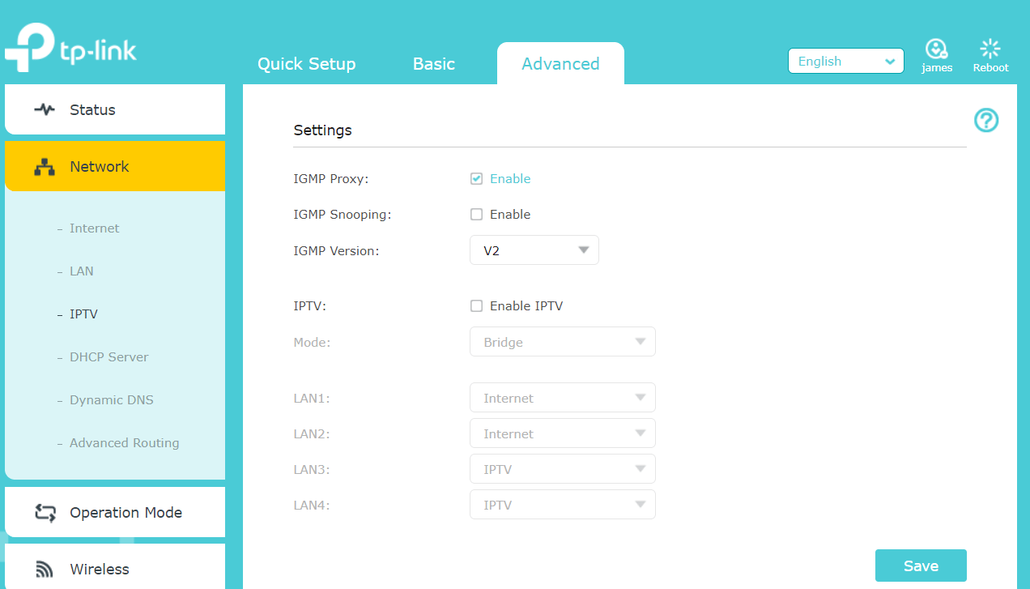Click the Network topology icon
1030x589 pixels.
(45, 167)
